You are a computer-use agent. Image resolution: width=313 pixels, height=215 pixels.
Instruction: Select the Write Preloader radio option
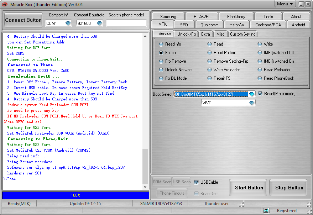coord(224,70)
